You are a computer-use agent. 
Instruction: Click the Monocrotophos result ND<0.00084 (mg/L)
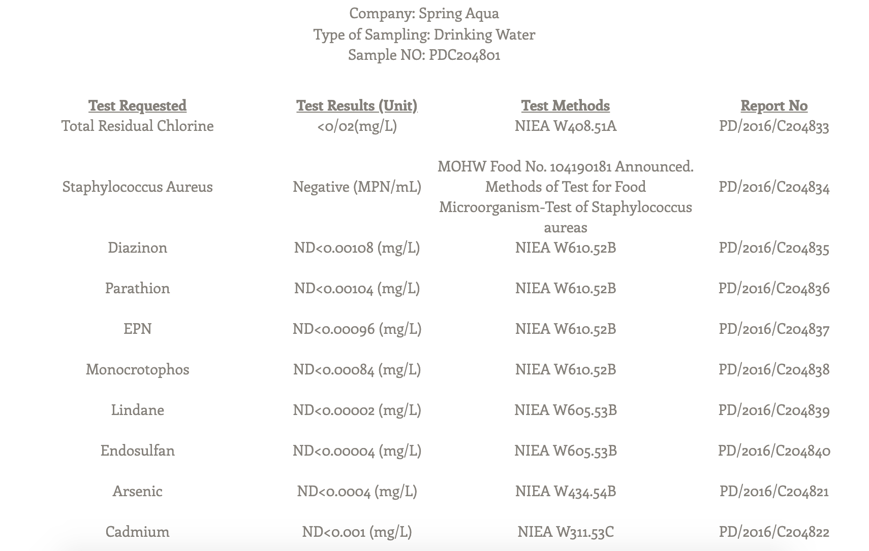(357, 369)
